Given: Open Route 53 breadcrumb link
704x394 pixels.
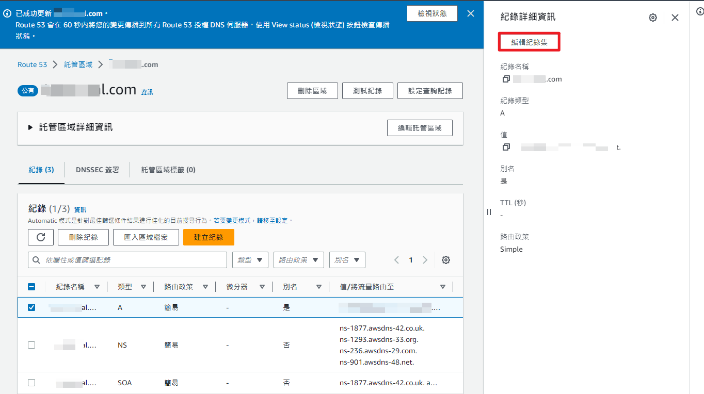Looking at the screenshot, I should coord(32,64).
